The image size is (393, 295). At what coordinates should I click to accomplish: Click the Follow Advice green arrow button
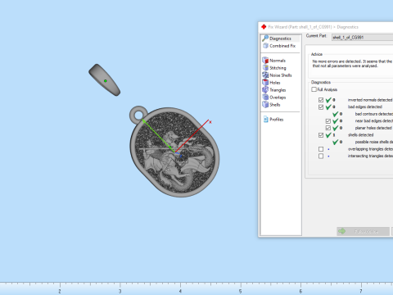click(x=363, y=231)
